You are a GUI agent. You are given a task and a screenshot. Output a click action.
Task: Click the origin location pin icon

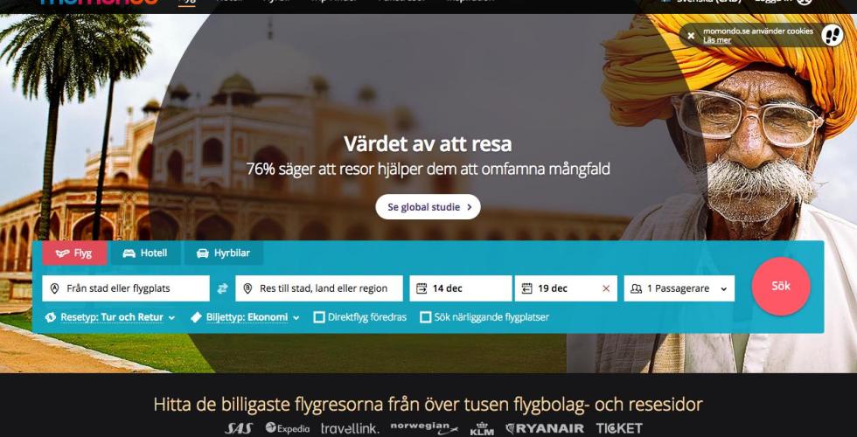tap(54, 288)
